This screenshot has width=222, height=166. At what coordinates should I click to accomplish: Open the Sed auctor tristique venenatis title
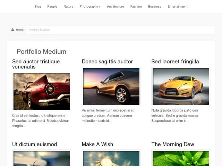tap(36, 64)
